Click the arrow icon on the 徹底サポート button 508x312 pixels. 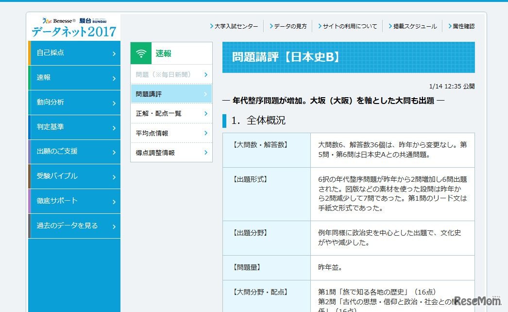[113, 201]
